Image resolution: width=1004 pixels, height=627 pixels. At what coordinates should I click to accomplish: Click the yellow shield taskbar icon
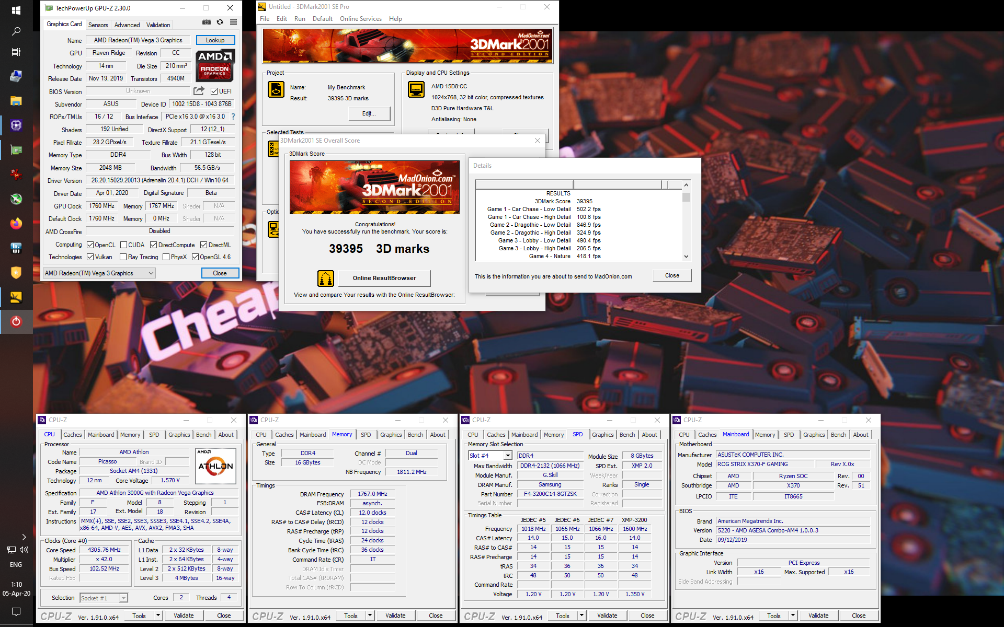(16, 273)
